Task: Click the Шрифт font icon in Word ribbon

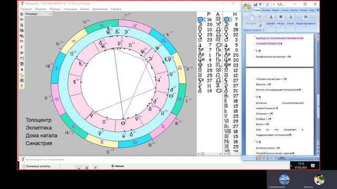Action: click(271, 17)
